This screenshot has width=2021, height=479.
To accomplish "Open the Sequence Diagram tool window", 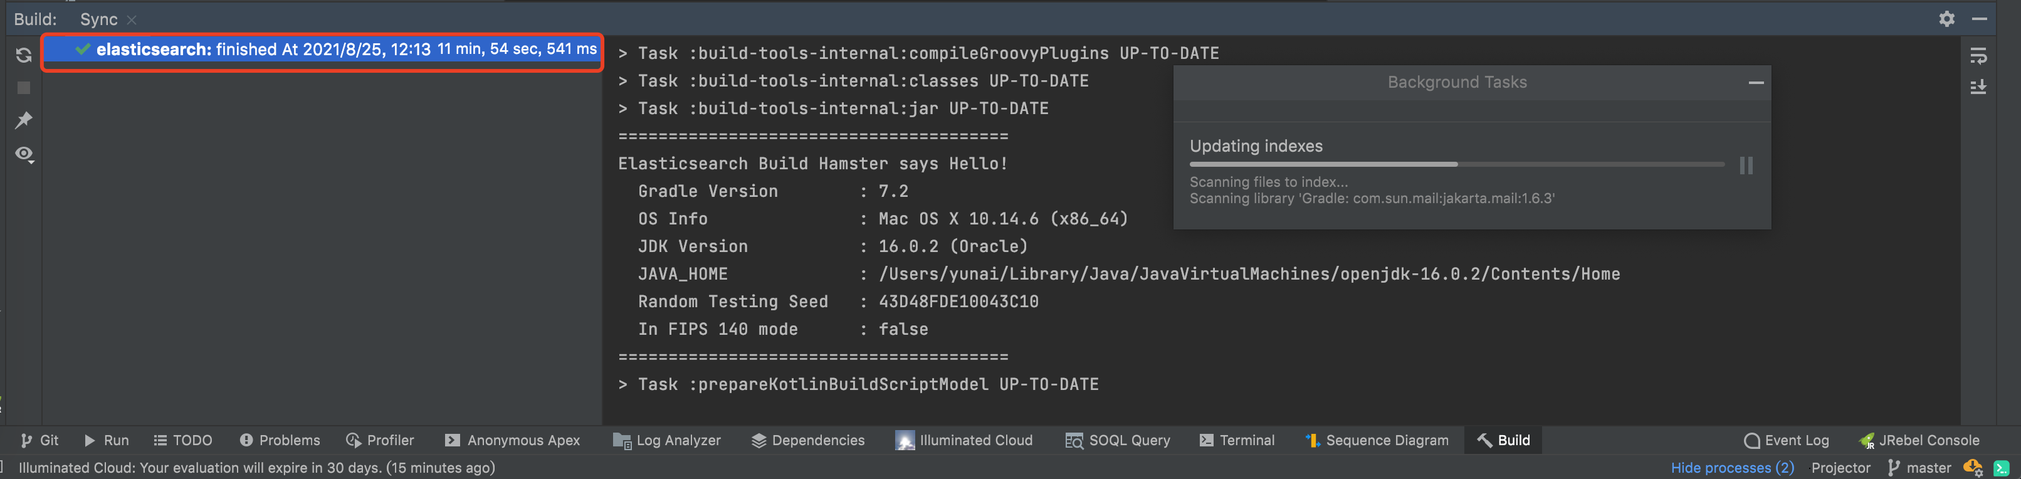I will [x=1377, y=441].
